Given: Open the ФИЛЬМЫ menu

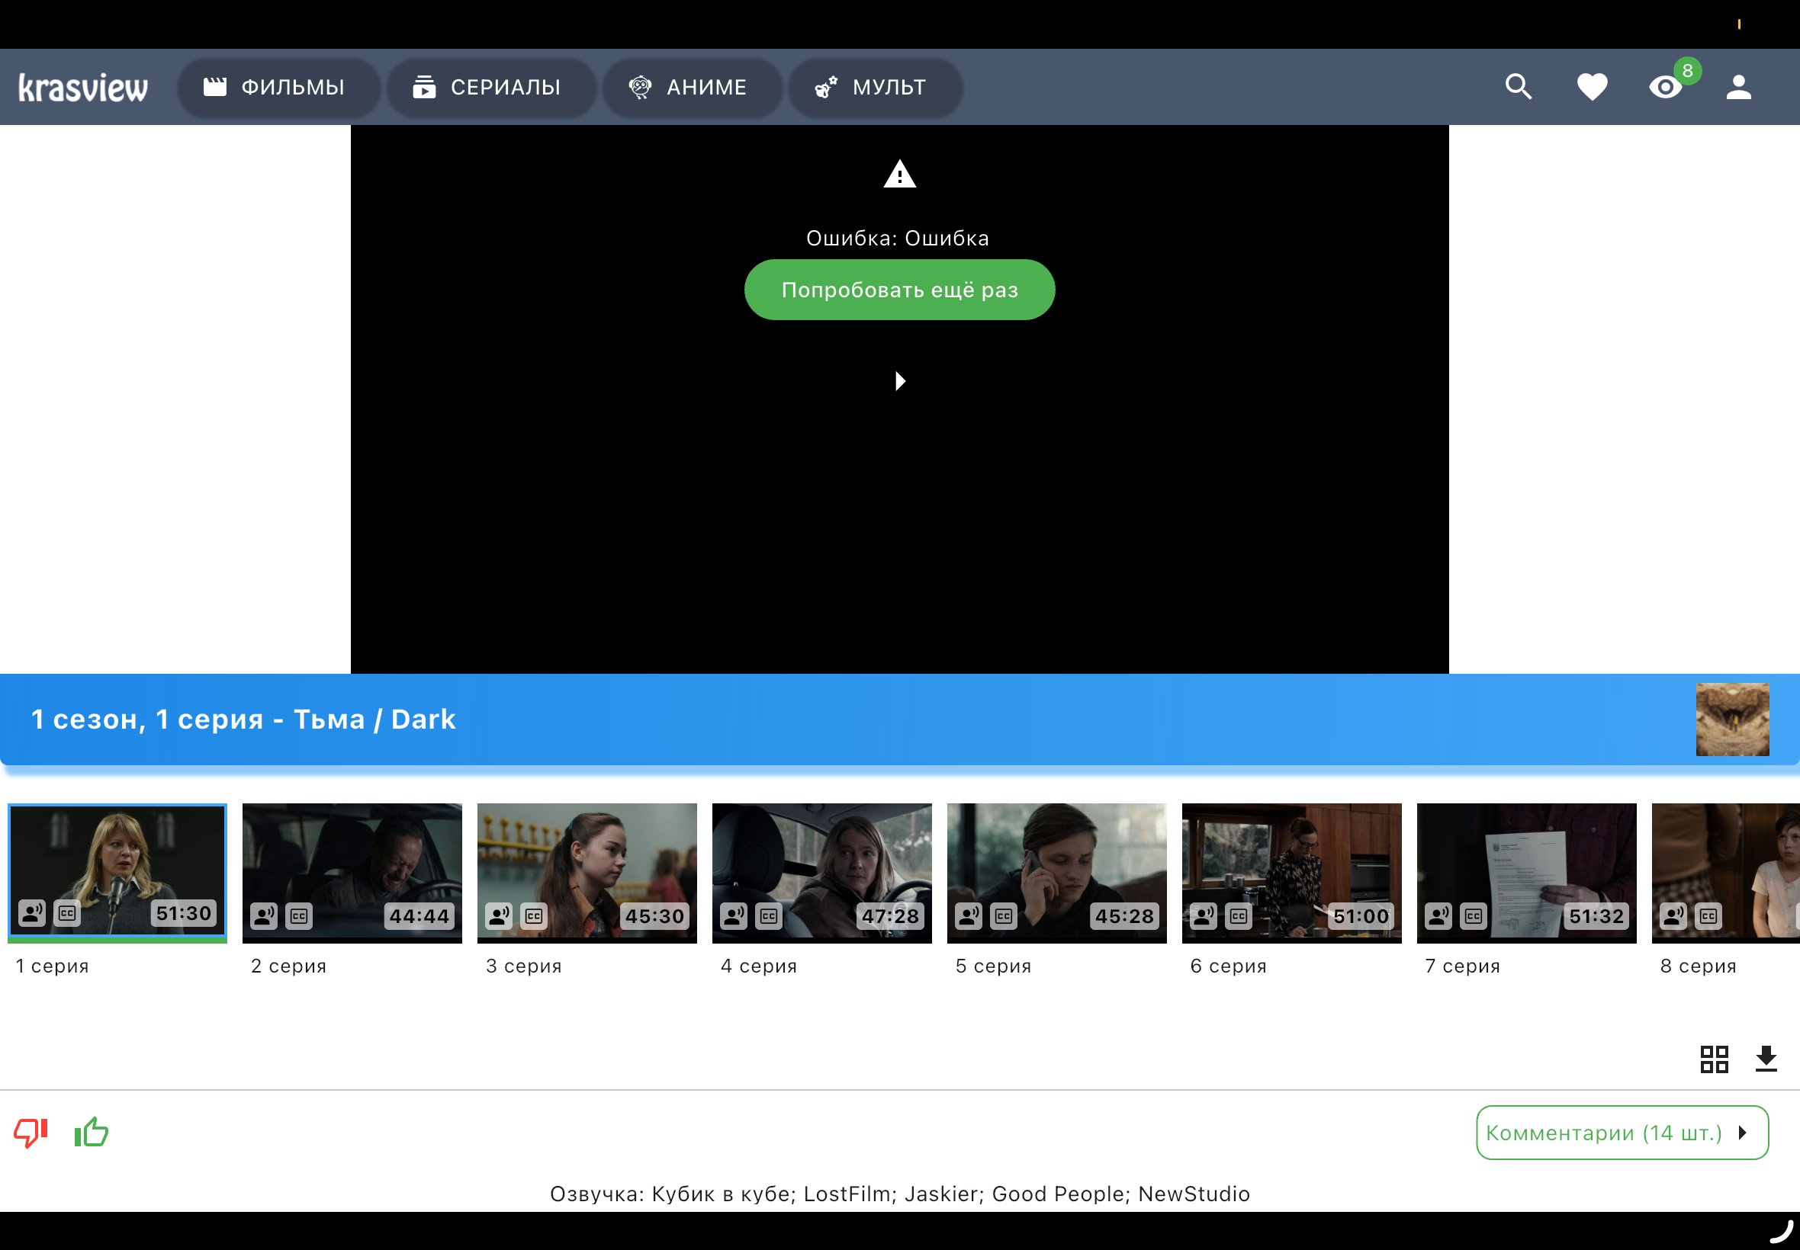Looking at the screenshot, I should pyautogui.click(x=275, y=87).
